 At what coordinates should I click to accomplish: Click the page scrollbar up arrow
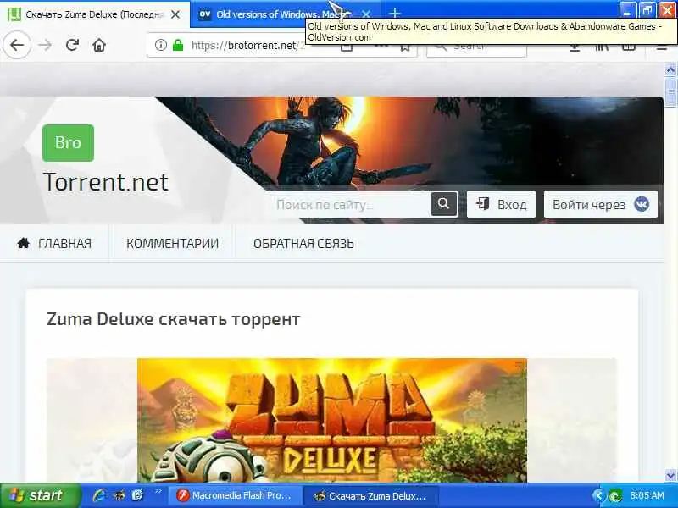click(x=670, y=69)
